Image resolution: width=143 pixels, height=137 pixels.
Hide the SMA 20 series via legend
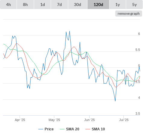(x=69, y=129)
